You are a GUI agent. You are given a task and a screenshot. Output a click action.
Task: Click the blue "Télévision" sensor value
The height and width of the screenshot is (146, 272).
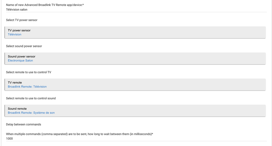click(x=15, y=35)
